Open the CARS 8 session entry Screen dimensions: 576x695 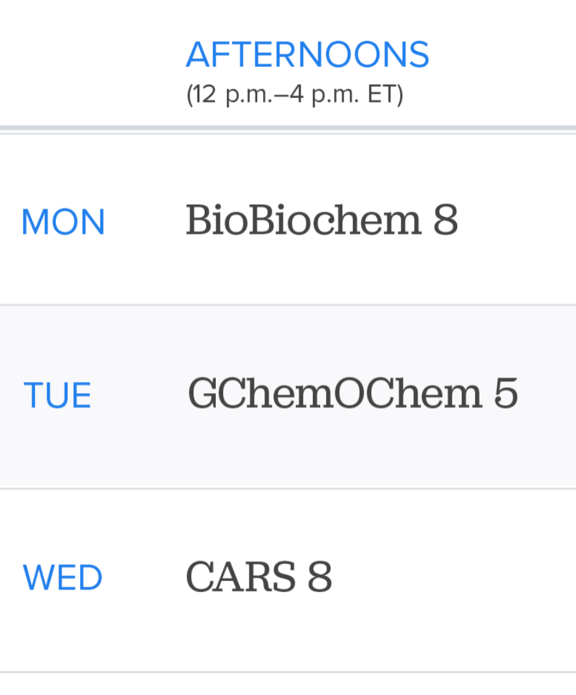[x=258, y=577]
